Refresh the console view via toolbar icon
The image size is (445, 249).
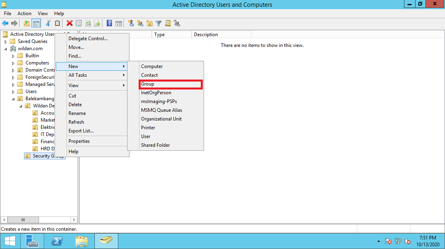coord(88,23)
